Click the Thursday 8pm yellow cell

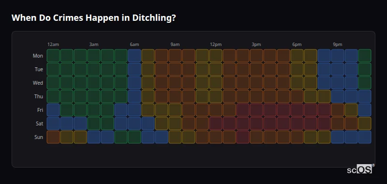coord(324,96)
